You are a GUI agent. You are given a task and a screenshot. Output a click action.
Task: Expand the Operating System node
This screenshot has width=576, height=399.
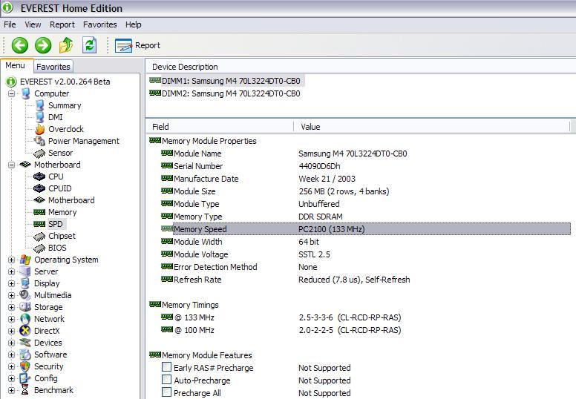(x=11, y=260)
